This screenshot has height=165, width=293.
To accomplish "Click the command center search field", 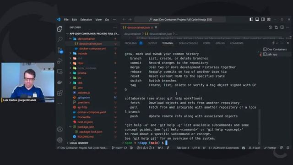I will tap(180, 19).
